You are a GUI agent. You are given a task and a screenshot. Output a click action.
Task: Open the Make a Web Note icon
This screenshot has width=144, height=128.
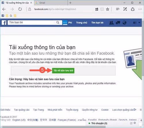click(125, 9)
